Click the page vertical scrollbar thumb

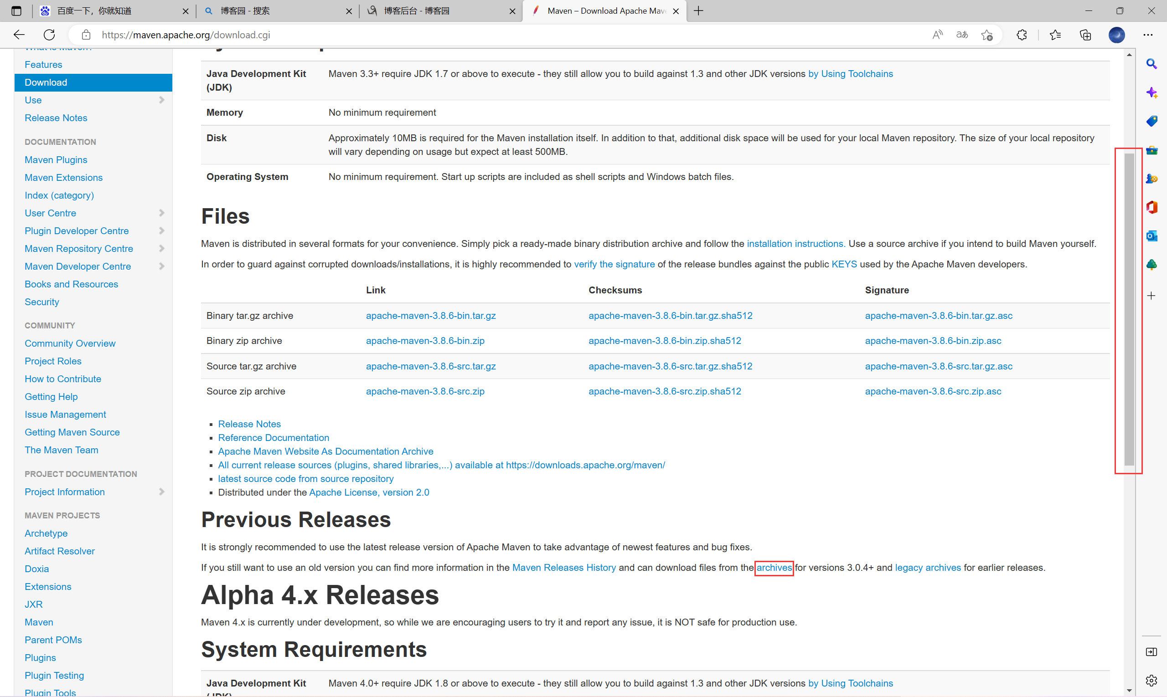click(1129, 310)
